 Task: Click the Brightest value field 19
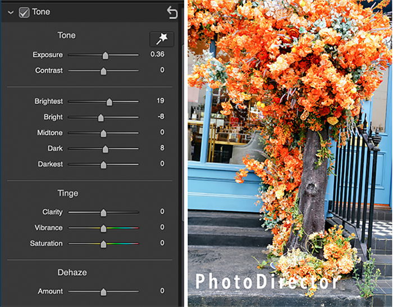pos(161,101)
